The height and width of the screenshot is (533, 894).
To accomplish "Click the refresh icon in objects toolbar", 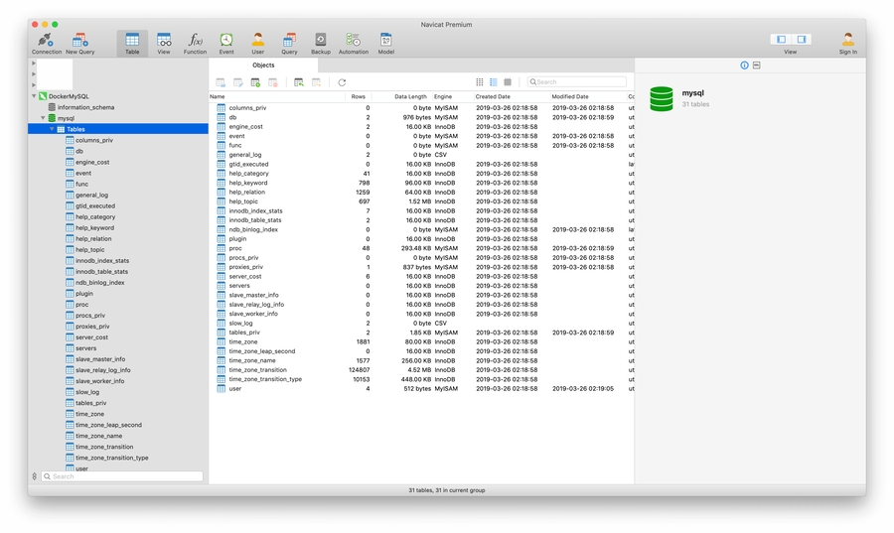I will (x=342, y=82).
